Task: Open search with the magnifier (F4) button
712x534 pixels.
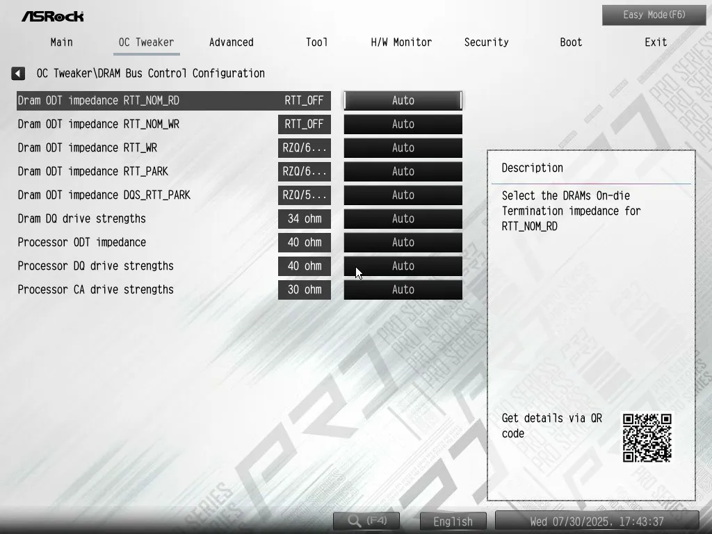Action: click(x=366, y=520)
